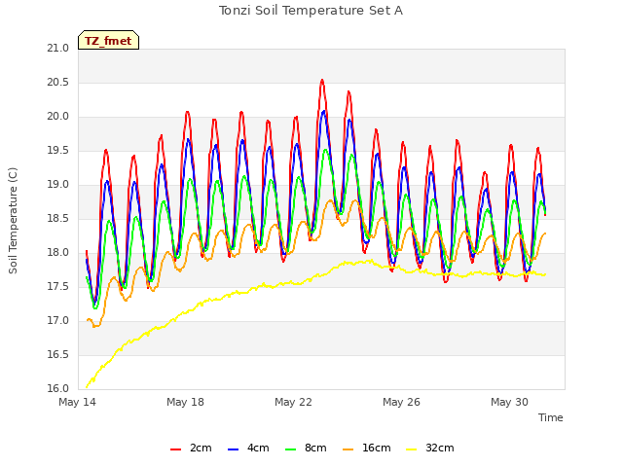Select the 16cm legend label
623x467 pixels.
[377, 448]
